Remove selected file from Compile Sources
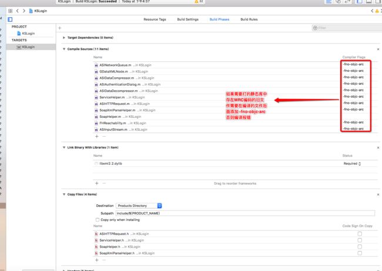The width and height of the screenshot is (382, 271). pyautogui.click(x=104, y=137)
